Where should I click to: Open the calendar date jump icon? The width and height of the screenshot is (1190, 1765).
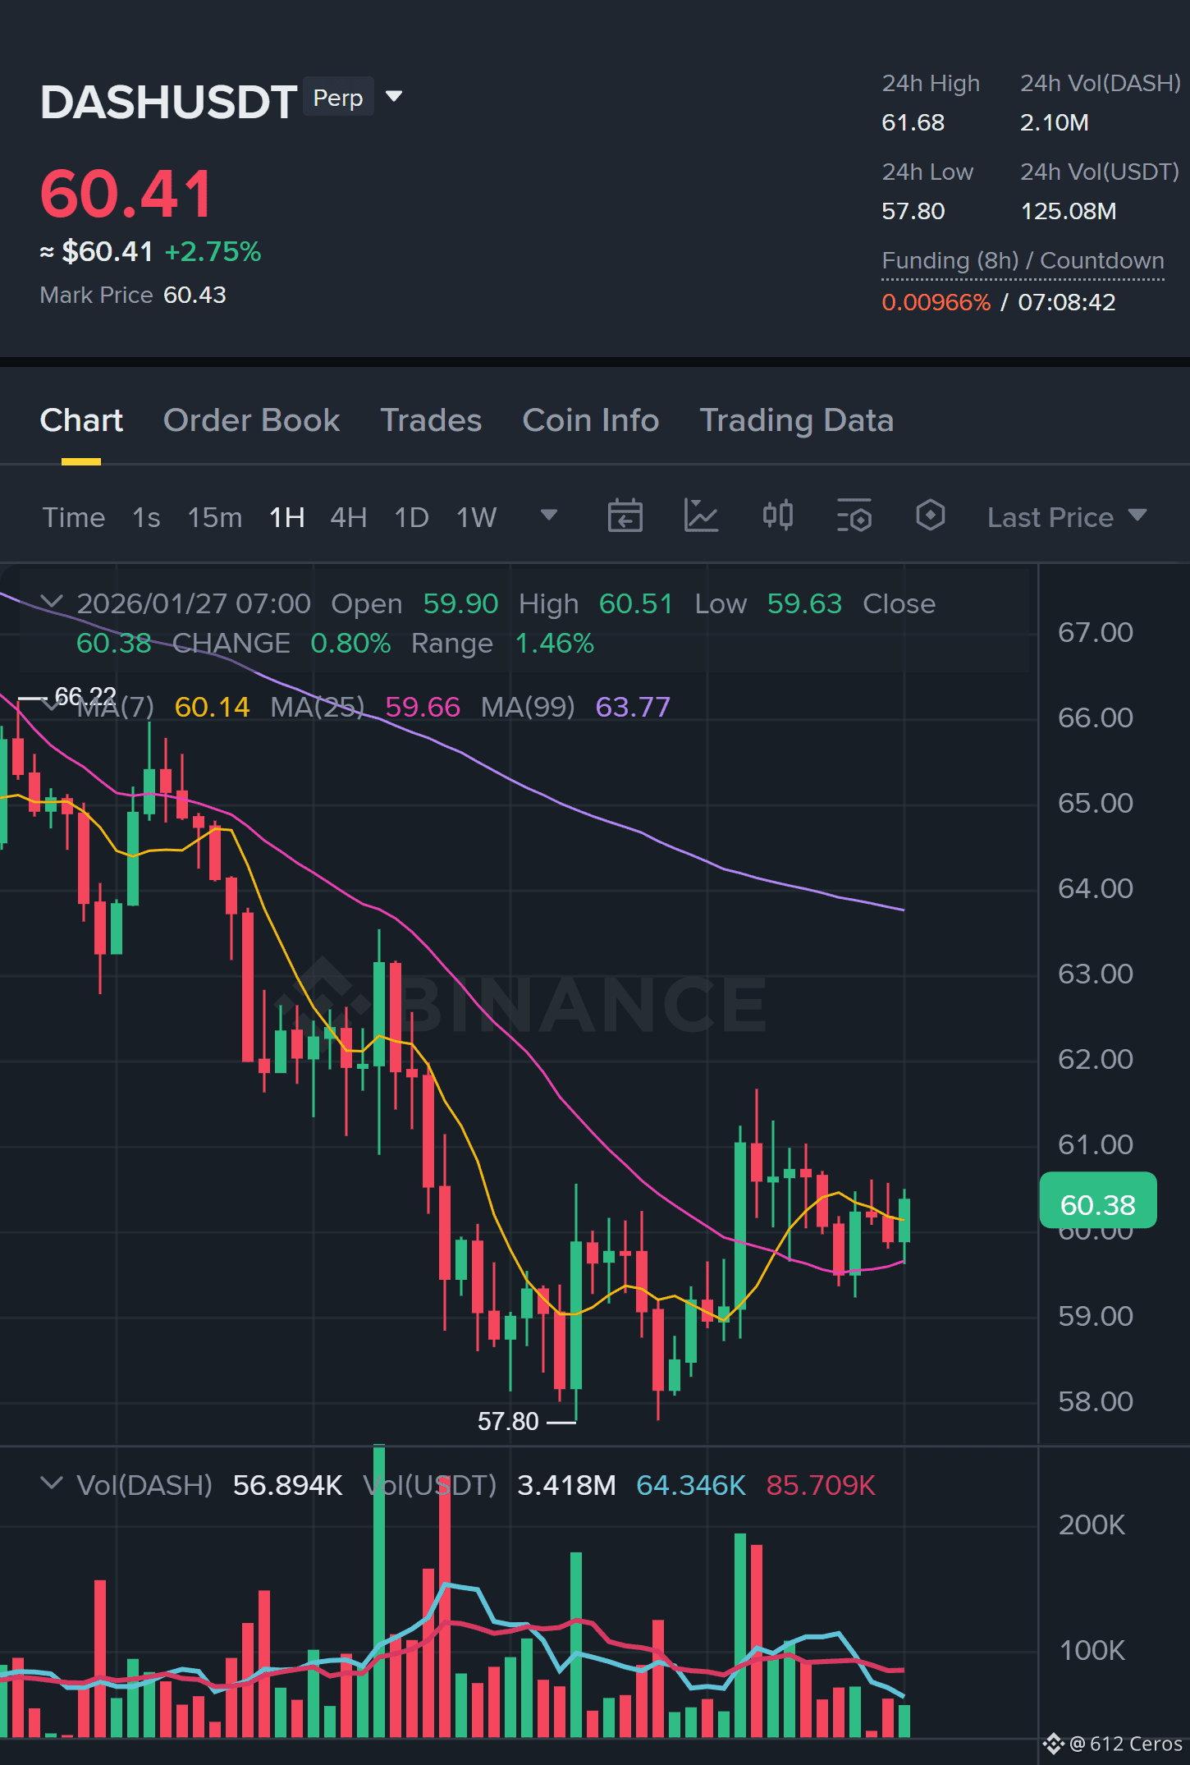625,516
